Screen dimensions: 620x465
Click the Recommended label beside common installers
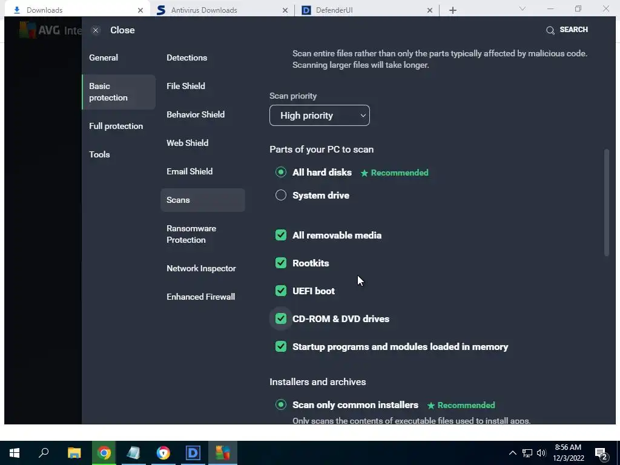[x=461, y=405]
